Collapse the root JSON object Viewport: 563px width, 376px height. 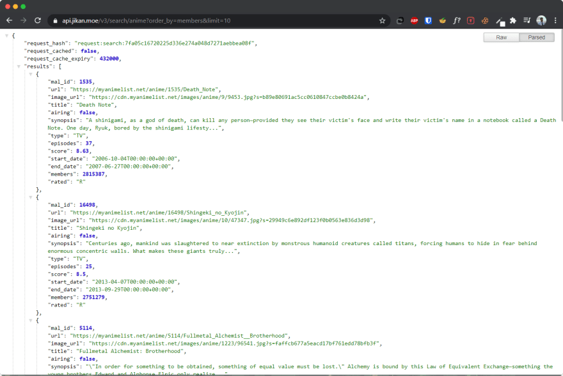click(x=7, y=36)
